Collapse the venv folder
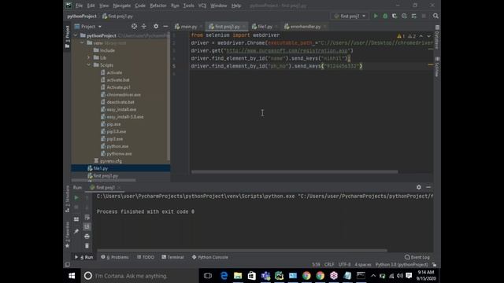The image size is (504, 283). tap(82, 43)
